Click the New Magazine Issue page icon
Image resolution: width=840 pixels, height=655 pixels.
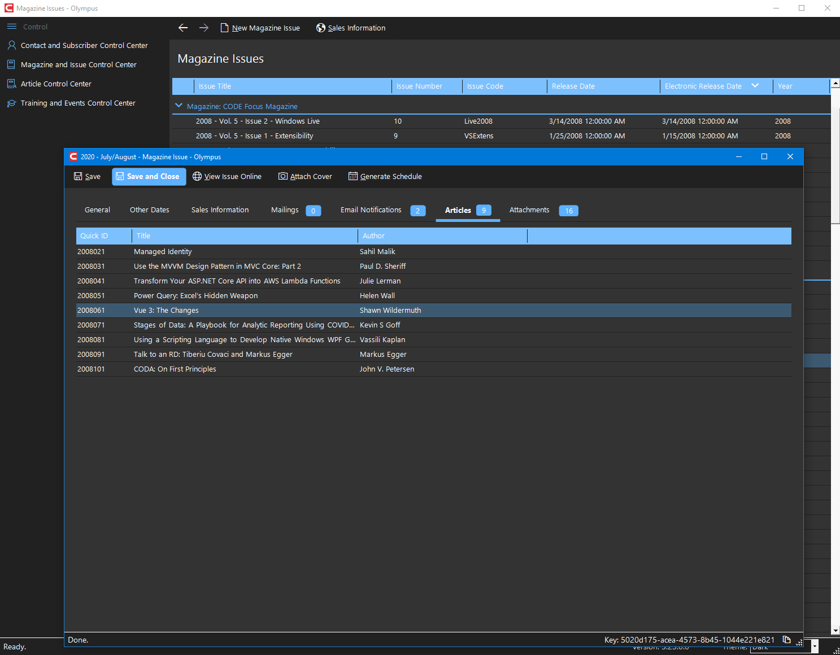pyautogui.click(x=224, y=28)
